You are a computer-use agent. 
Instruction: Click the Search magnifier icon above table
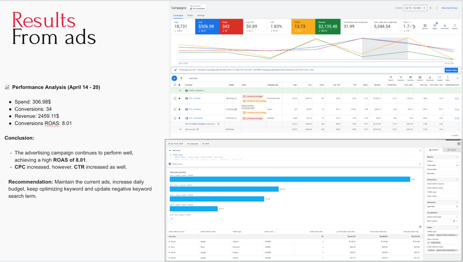[x=391, y=78]
